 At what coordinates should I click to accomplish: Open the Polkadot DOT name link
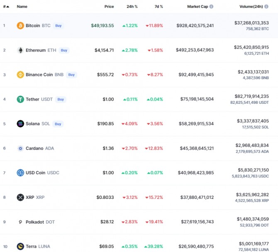[35, 222]
